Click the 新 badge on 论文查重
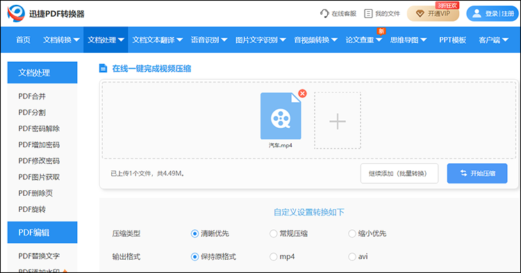 pos(381,31)
